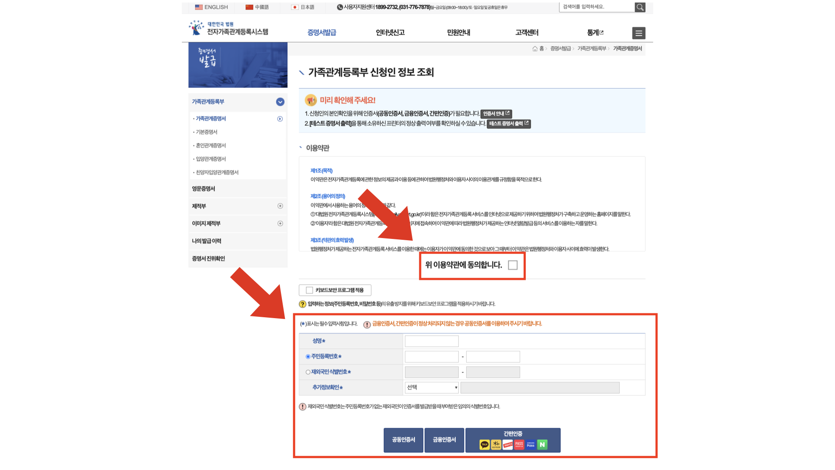Enable 키보드보안 프로그램 적용 checkbox

pyautogui.click(x=309, y=290)
